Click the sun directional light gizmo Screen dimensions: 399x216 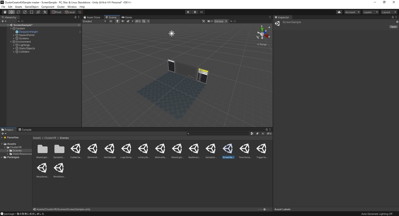click(172, 33)
